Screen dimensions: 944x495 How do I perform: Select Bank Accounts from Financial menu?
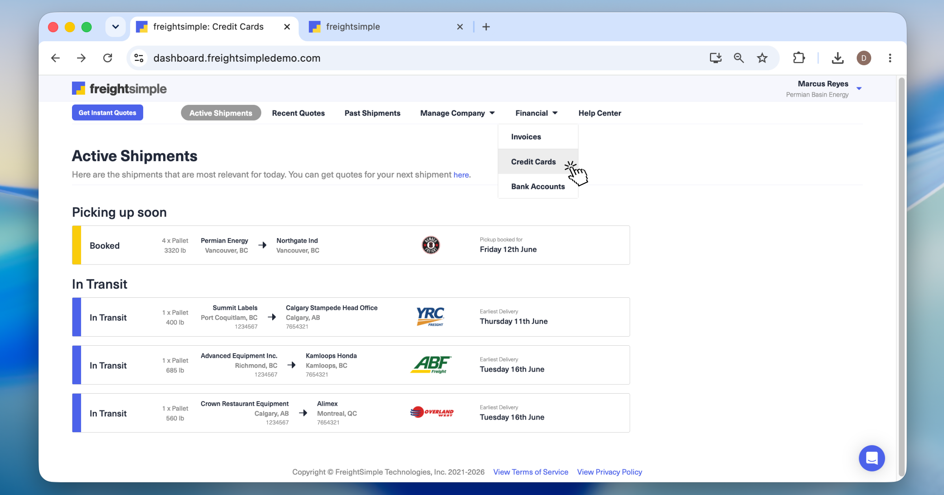(538, 186)
